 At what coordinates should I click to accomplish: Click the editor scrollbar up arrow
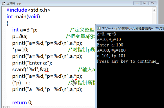click(x=154, y=10)
